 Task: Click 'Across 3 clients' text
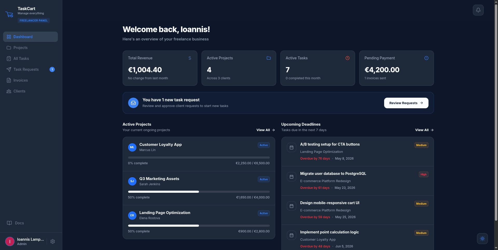[x=218, y=78]
